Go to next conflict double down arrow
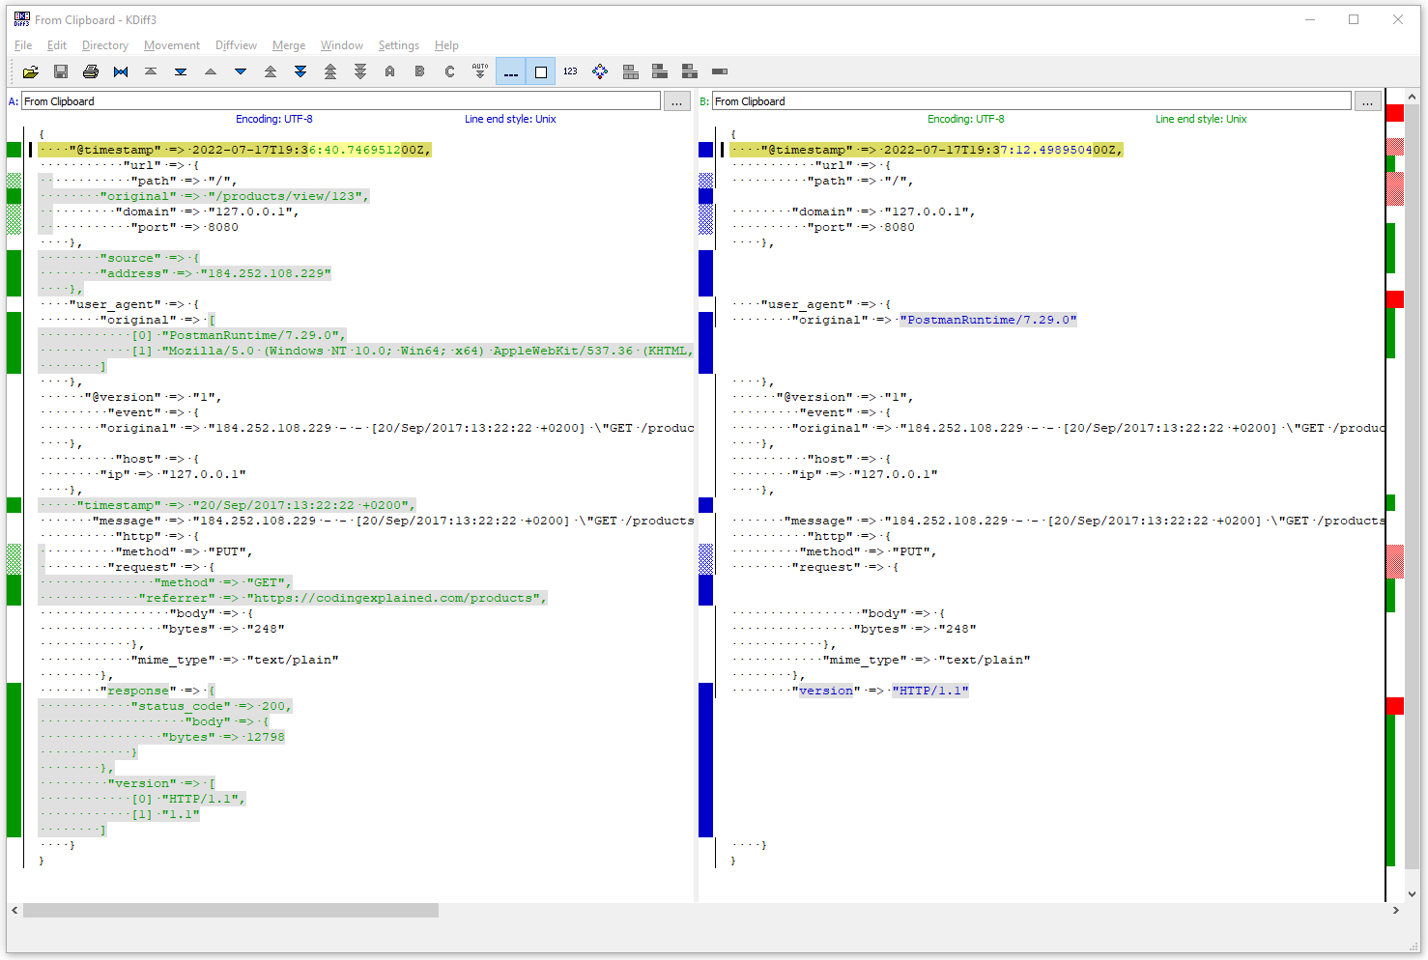 tap(300, 71)
